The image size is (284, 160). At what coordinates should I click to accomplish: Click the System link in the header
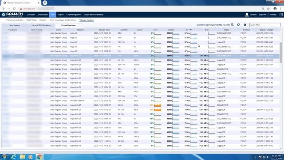click(x=253, y=15)
